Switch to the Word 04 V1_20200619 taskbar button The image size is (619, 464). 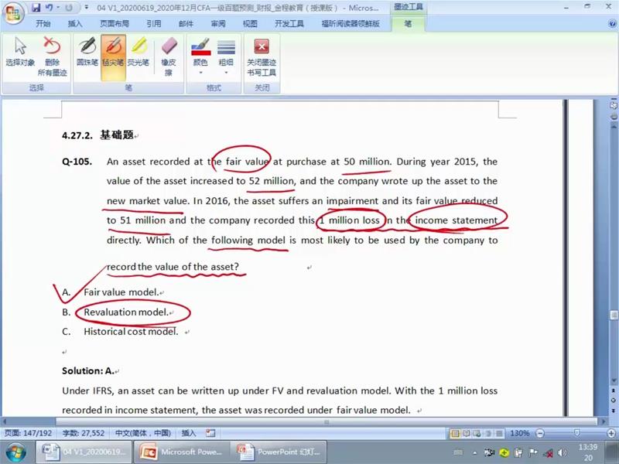pos(84,452)
